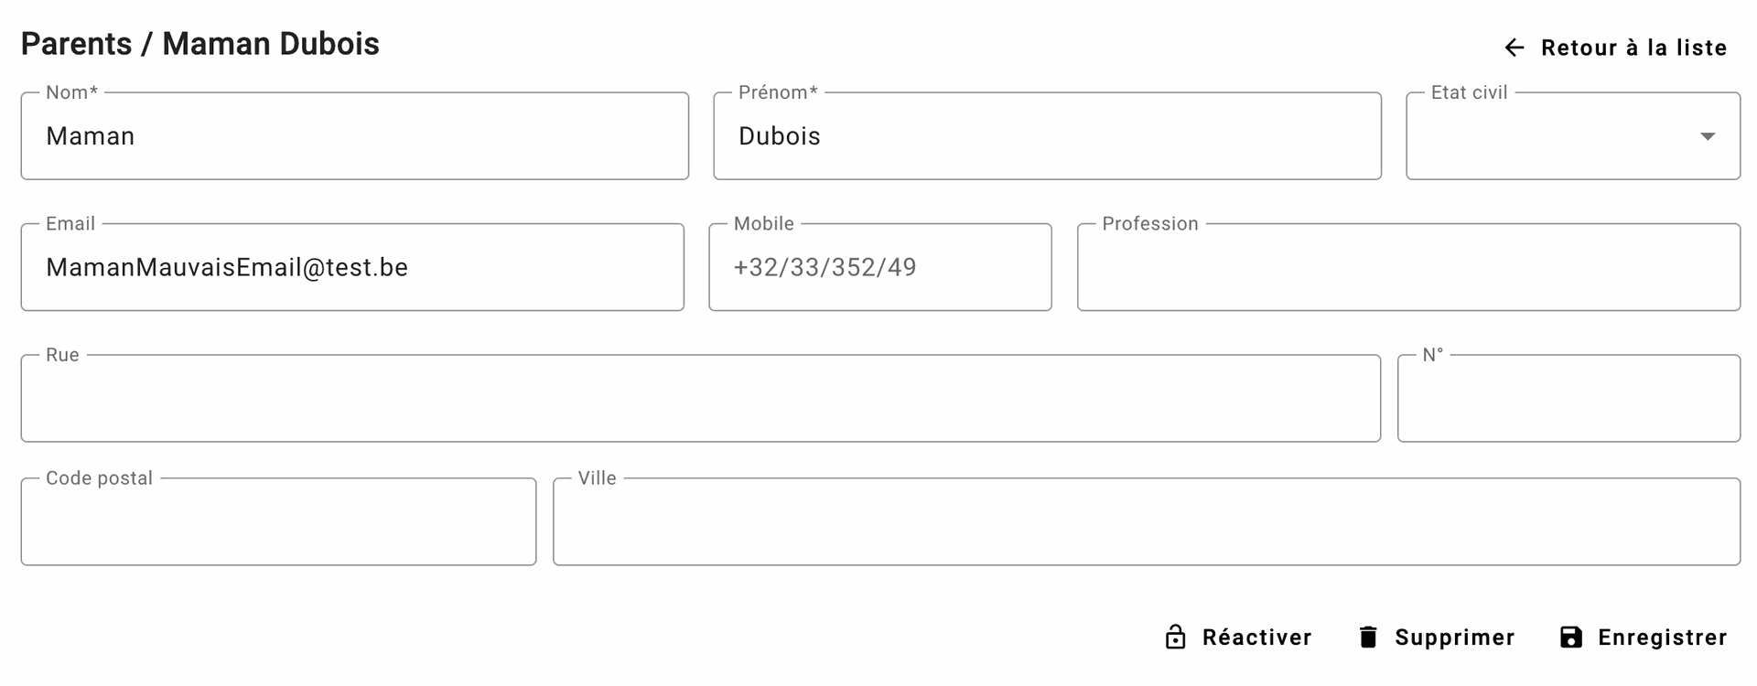Select the Email input field
The width and height of the screenshot is (1757, 686).
coord(352,267)
